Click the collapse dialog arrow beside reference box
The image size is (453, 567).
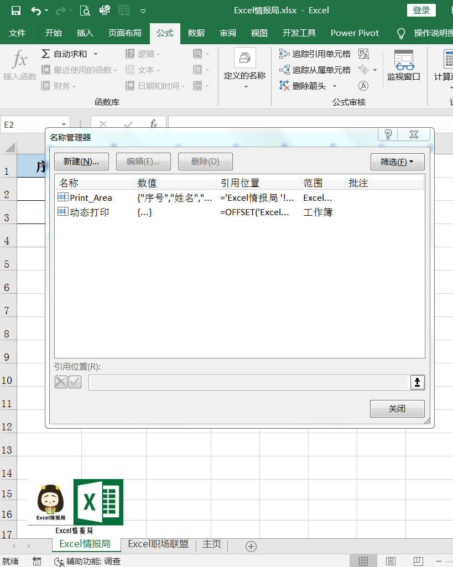pos(418,382)
